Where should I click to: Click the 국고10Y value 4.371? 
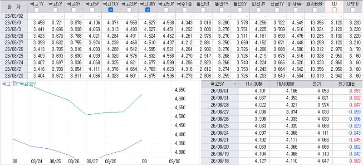click(113, 23)
